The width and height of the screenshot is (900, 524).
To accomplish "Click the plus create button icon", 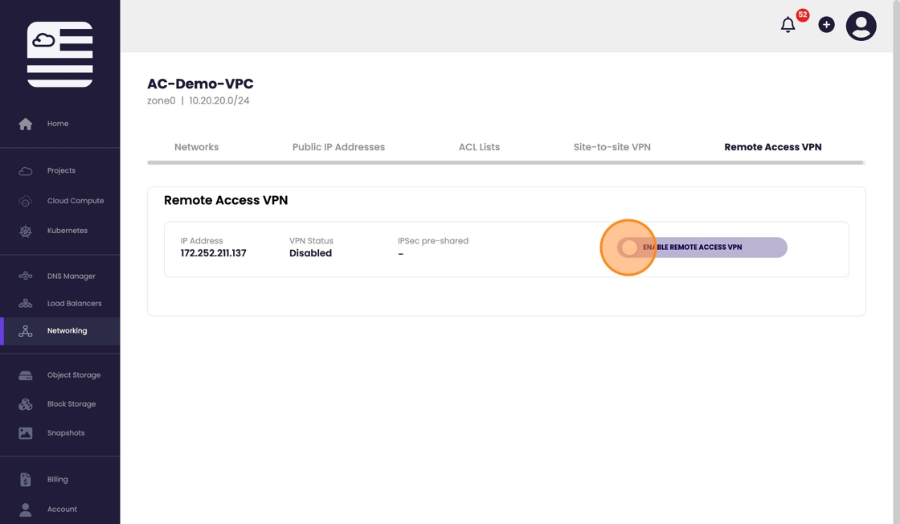I will (x=826, y=25).
